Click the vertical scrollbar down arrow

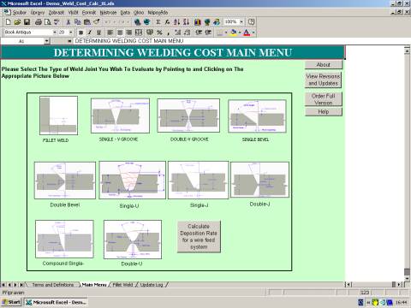coord(408,279)
